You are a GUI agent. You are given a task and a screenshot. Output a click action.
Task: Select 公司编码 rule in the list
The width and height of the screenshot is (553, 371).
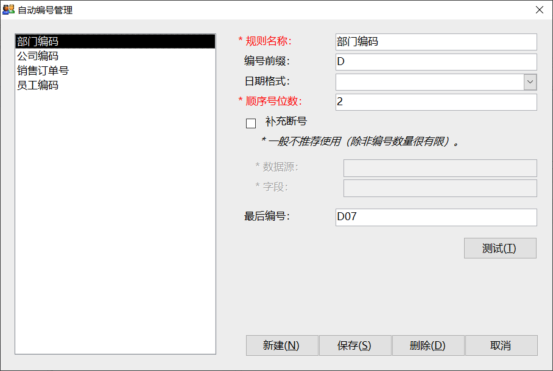pyautogui.click(x=115, y=56)
